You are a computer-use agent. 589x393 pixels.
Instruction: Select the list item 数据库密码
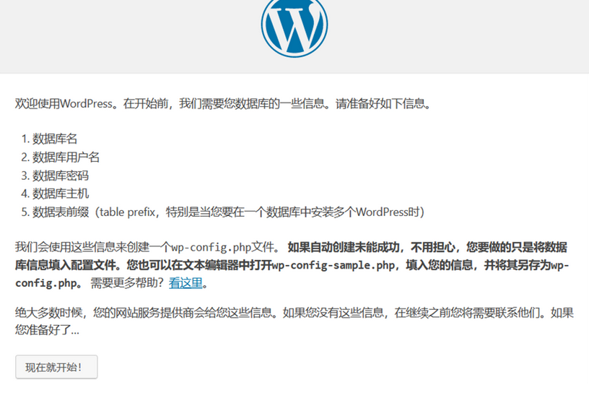[x=60, y=176]
